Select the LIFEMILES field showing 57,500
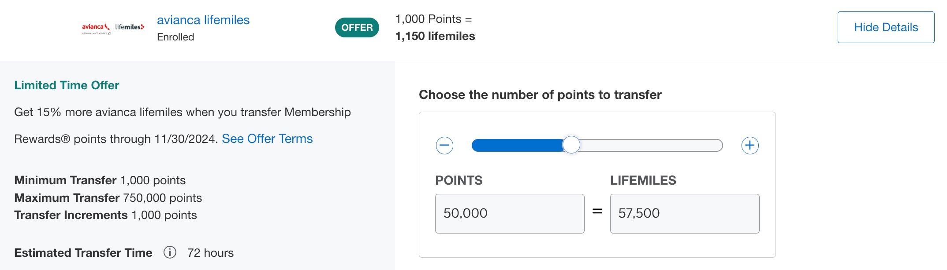 point(684,214)
